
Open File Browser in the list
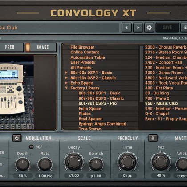coord(82,47)
